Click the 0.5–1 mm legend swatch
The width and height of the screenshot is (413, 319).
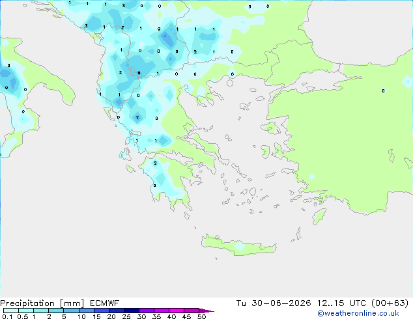(x=26, y=311)
